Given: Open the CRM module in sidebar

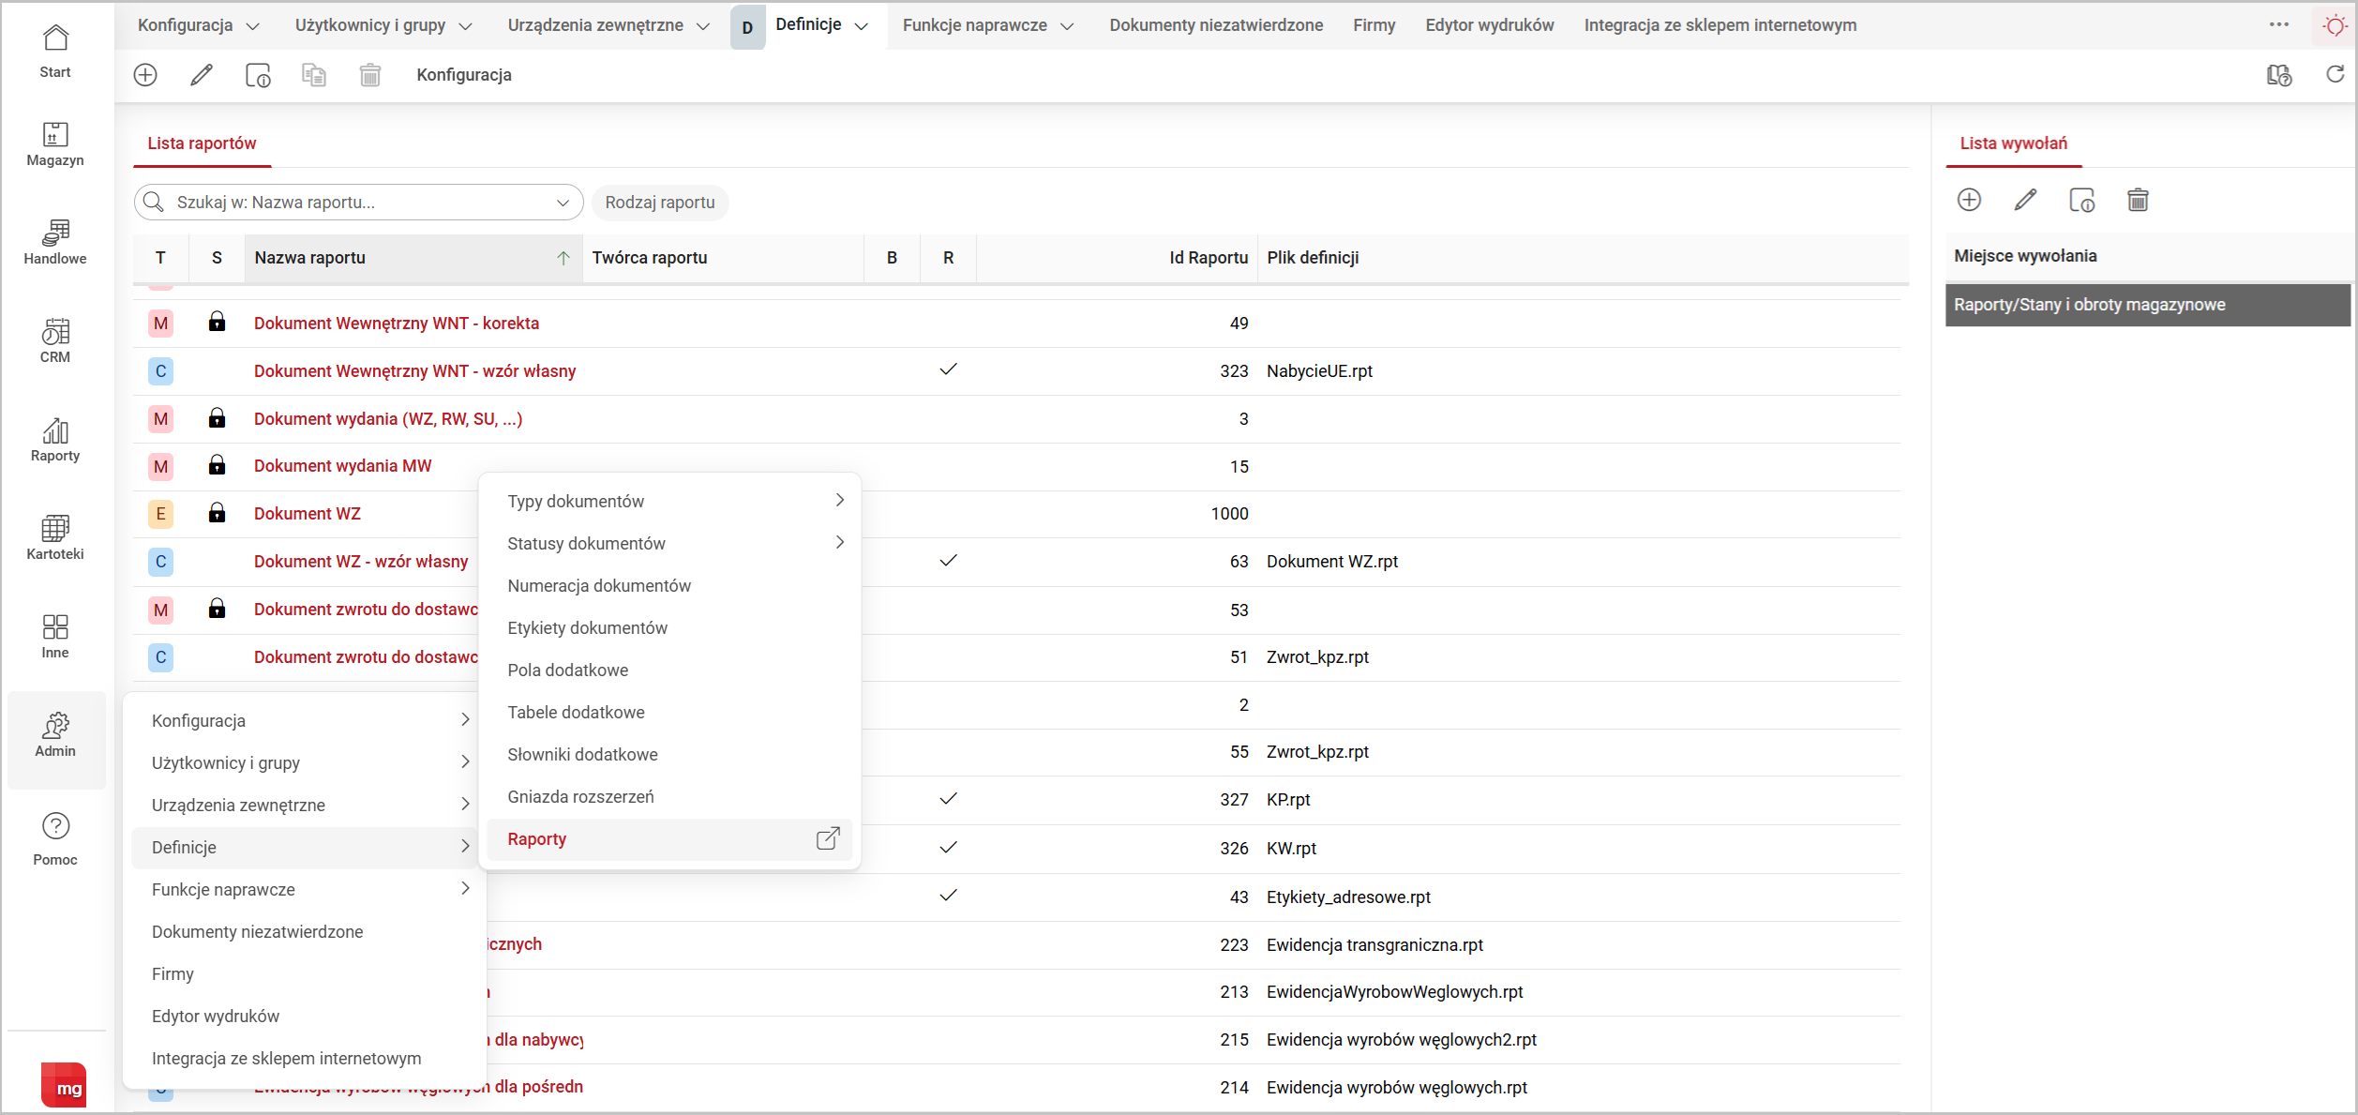Looking at the screenshot, I should tap(55, 341).
